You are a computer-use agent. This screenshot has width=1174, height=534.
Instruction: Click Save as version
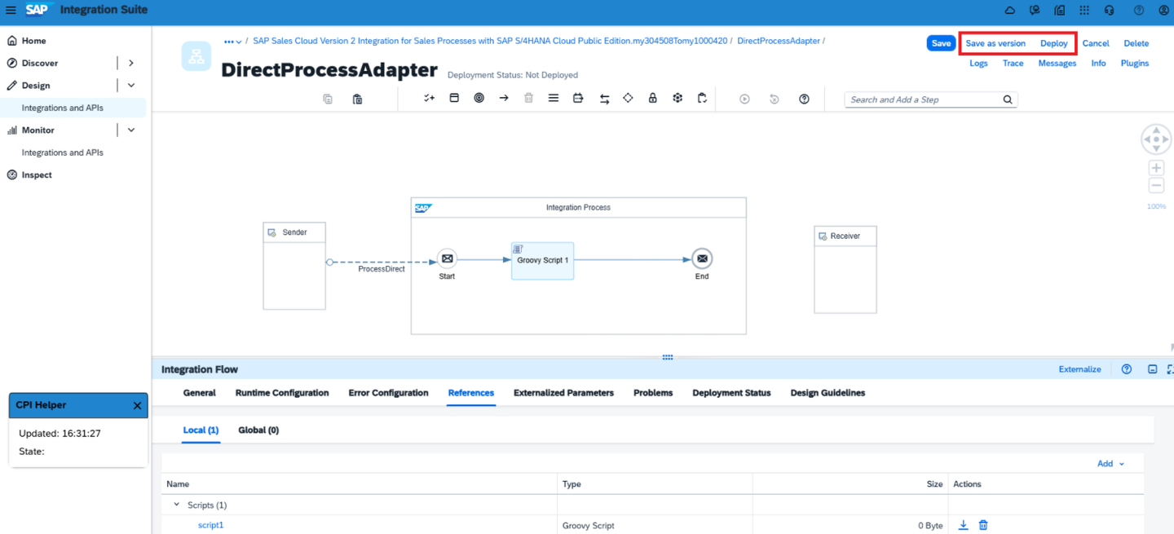pos(995,43)
